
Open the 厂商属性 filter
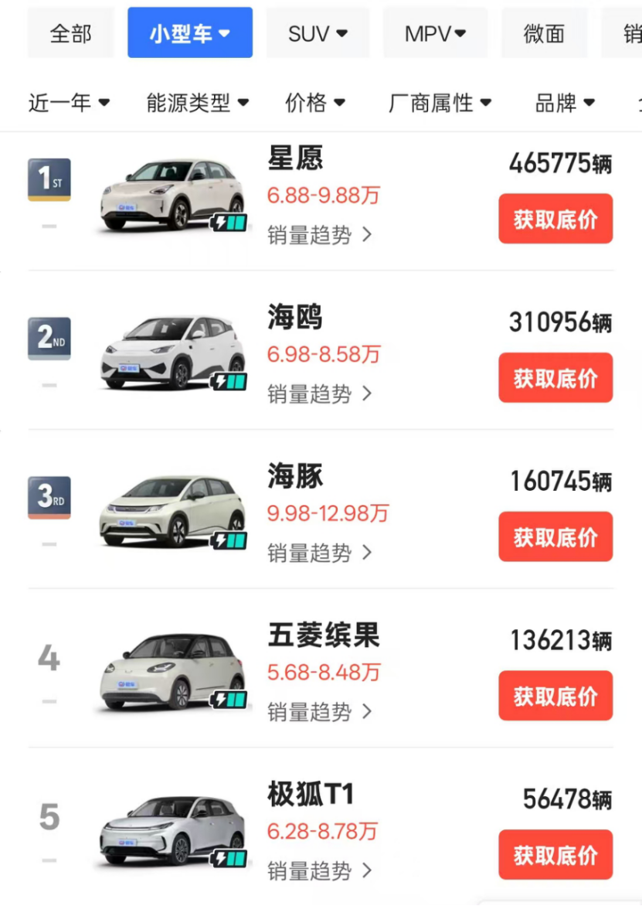(x=440, y=102)
